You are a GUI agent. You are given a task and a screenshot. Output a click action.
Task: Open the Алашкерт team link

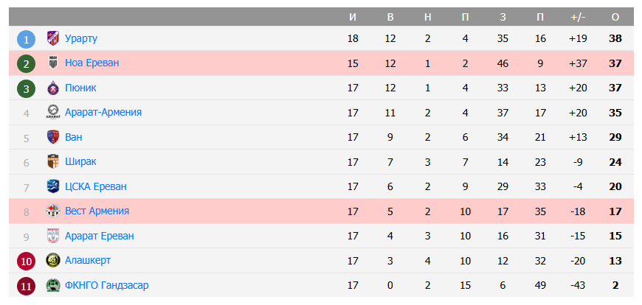pos(87,260)
